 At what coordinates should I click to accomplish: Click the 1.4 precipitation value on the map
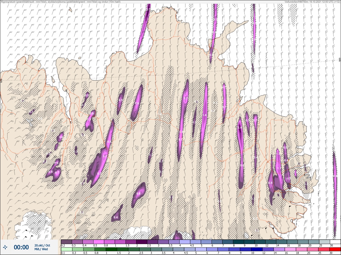click(204, 115)
